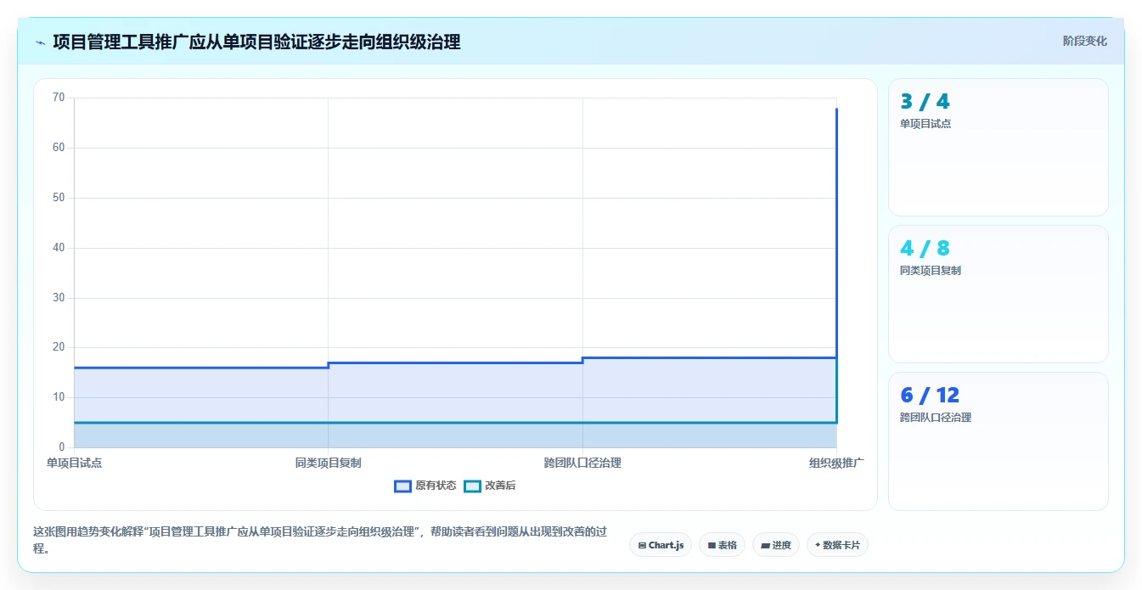
Task: Click the 阶段变化 label in header
Action: click(x=1084, y=41)
